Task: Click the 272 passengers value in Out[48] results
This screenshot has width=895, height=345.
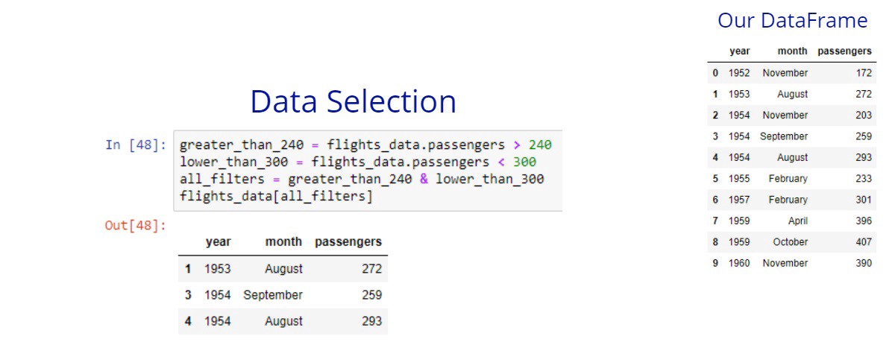Action: point(372,268)
